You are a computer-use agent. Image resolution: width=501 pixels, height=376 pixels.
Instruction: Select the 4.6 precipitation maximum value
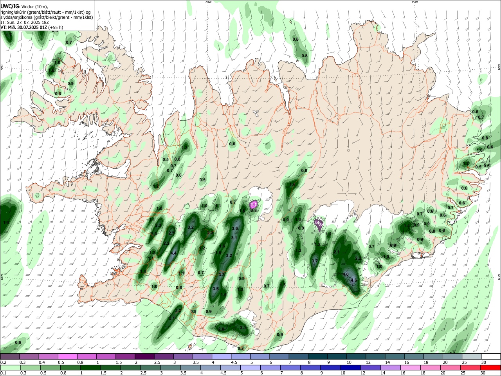(x=354, y=280)
